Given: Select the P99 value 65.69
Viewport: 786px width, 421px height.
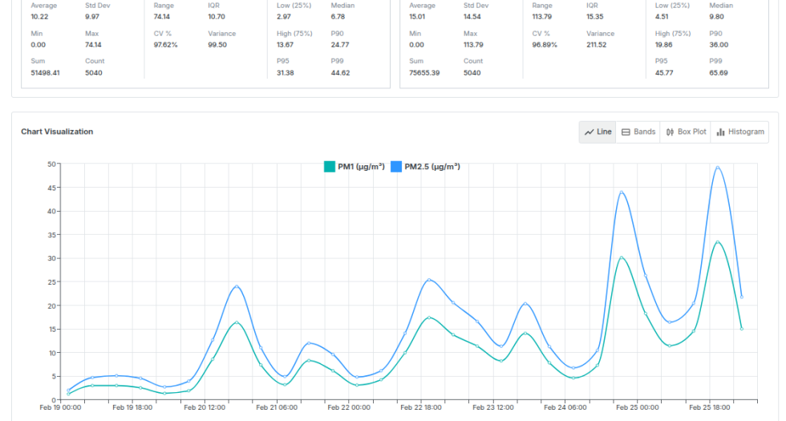Looking at the screenshot, I should pyautogui.click(x=719, y=73).
